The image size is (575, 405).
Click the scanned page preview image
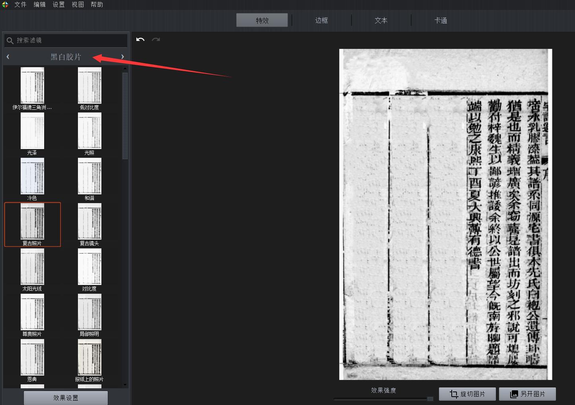pos(445,214)
